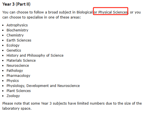
Task: Click Zoology at the list's end
Action: pyautogui.click(x=13, y=96)
